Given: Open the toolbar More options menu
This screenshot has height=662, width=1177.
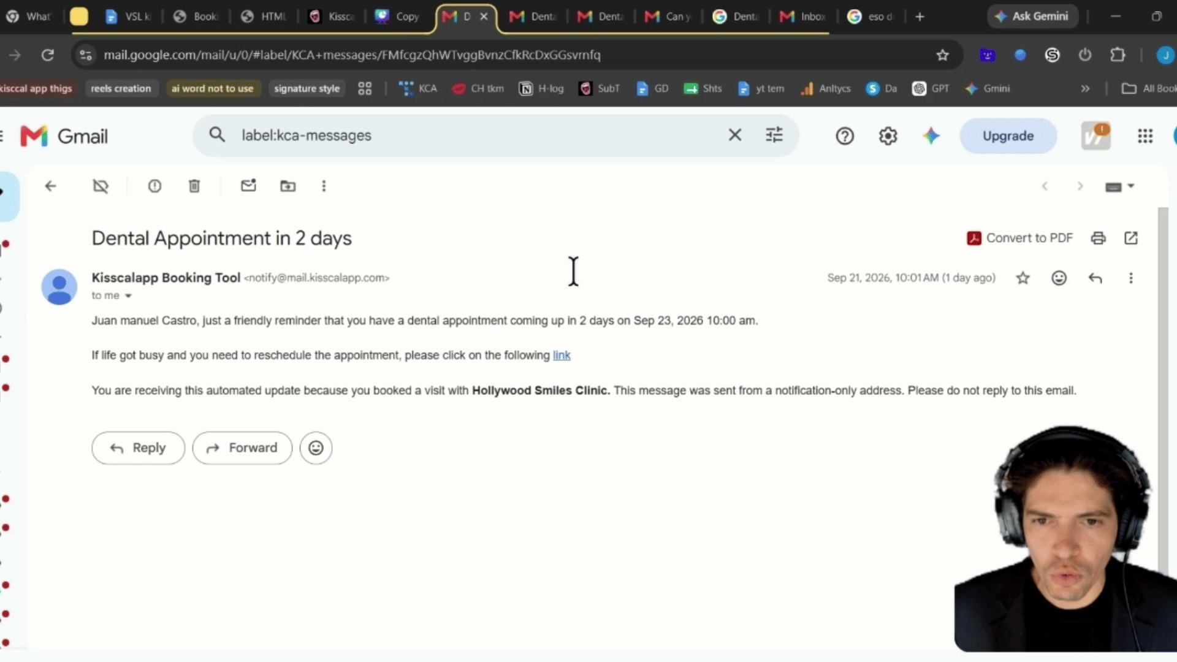Looking at the screenshot, I should [x=324, y=186].
